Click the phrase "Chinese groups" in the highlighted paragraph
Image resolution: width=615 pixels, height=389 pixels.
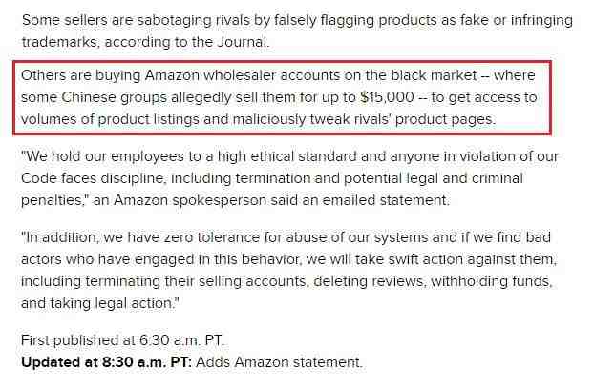pos(115,97)
